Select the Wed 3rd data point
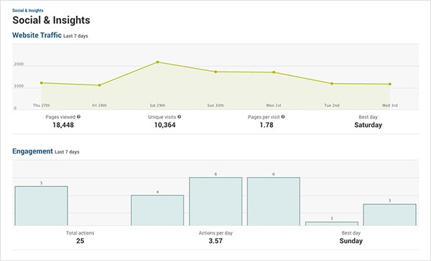Screen dimensions: 431x261 pyautogui.click(x=390, y=85)
